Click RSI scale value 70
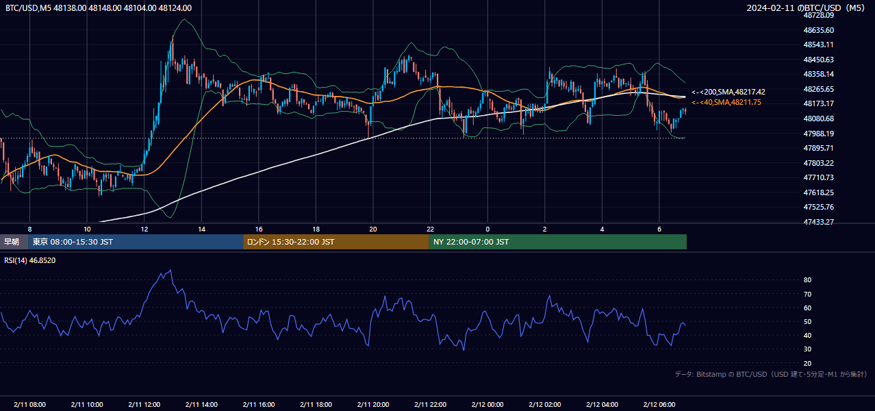 click(x=808, y=294)
